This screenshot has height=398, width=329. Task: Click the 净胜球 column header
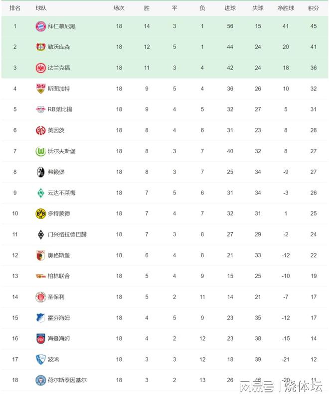pos(286,8)
